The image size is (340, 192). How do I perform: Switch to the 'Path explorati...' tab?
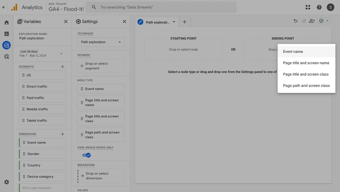coord(158,22)
